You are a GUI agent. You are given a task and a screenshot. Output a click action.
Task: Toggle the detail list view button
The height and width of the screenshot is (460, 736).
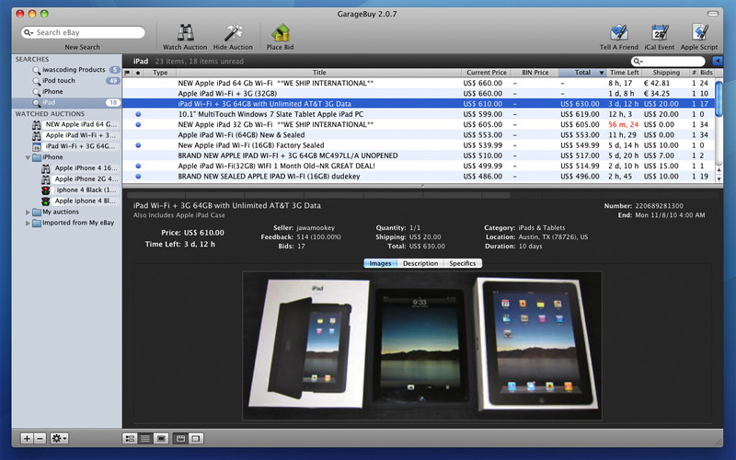130,439
